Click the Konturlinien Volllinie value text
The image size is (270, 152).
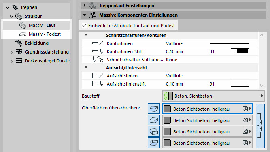(174, 43)
